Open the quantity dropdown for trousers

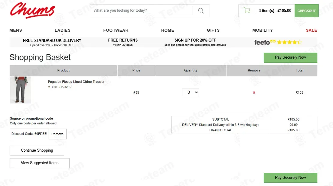[x=190, y=92]
